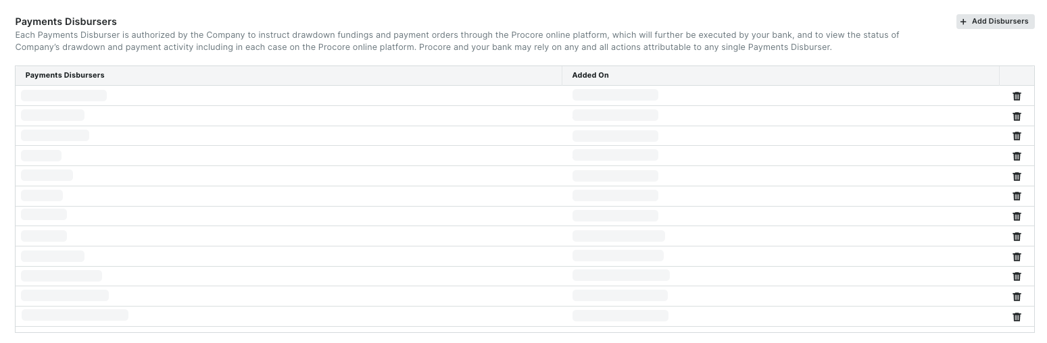
Task: Delete the sixth disburser entry
Action: (1017, 196)
